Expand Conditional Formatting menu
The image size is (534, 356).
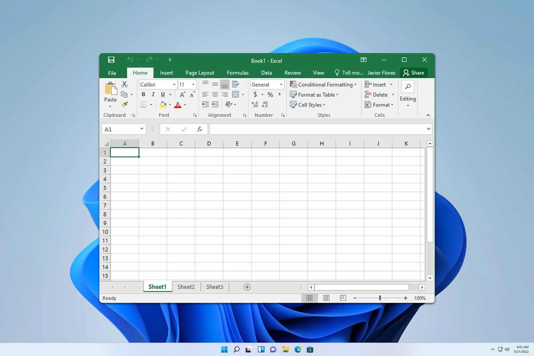tap(323, 84)
